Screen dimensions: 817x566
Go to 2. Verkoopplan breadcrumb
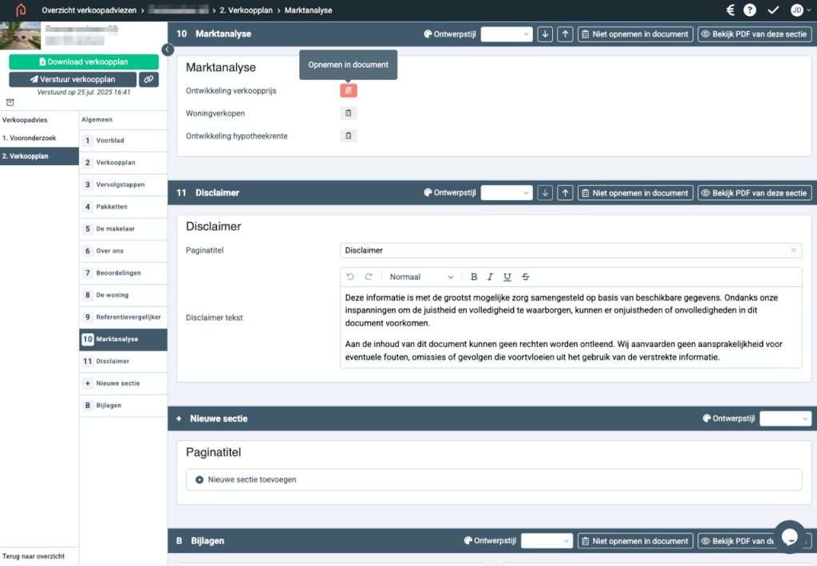tap(246, 10)
